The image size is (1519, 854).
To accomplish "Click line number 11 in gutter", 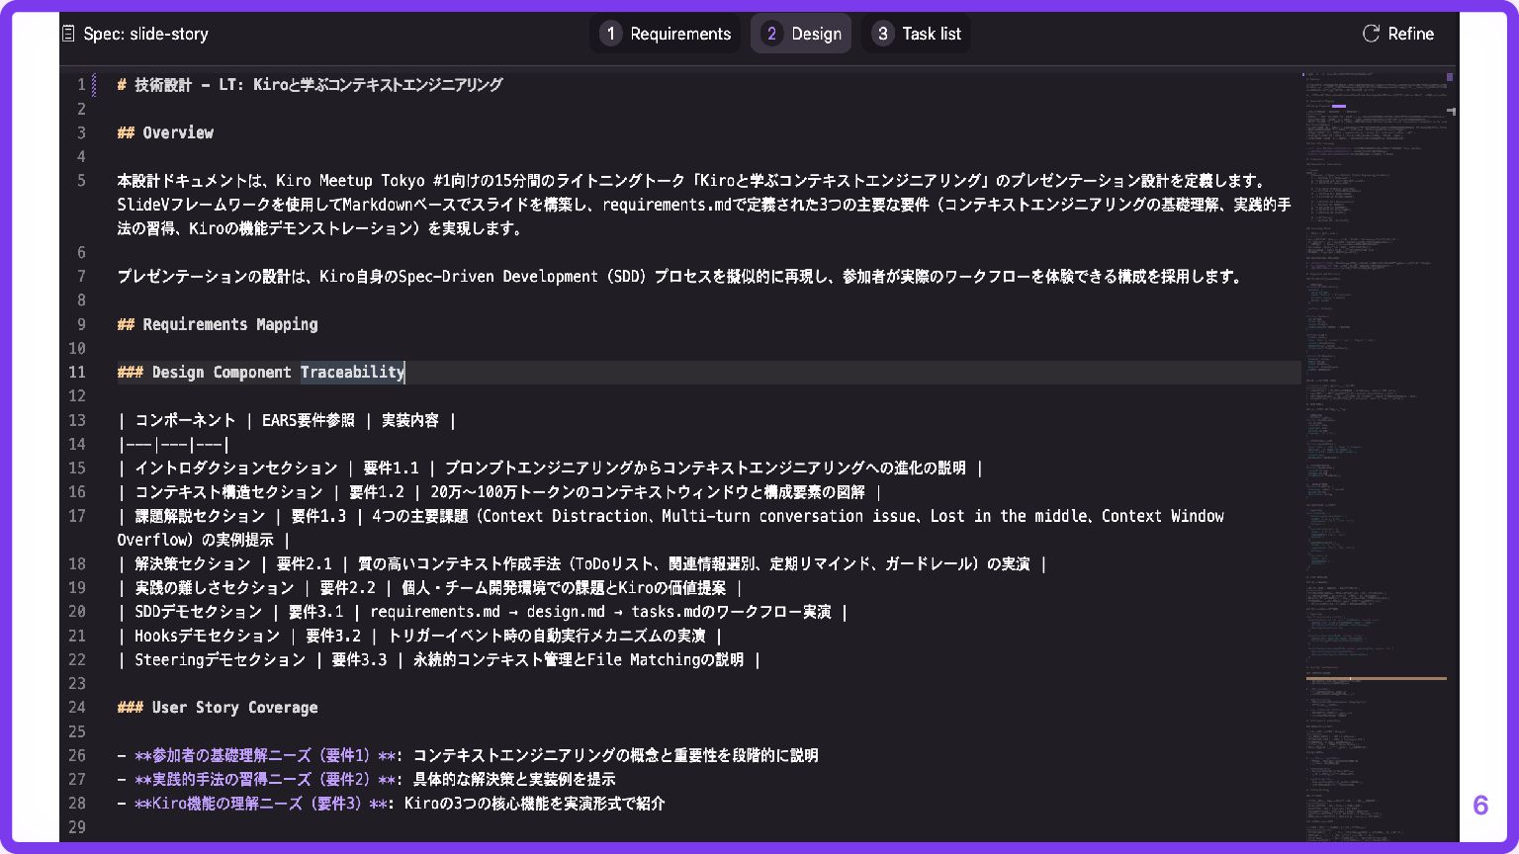I will (x=77, y=373).
